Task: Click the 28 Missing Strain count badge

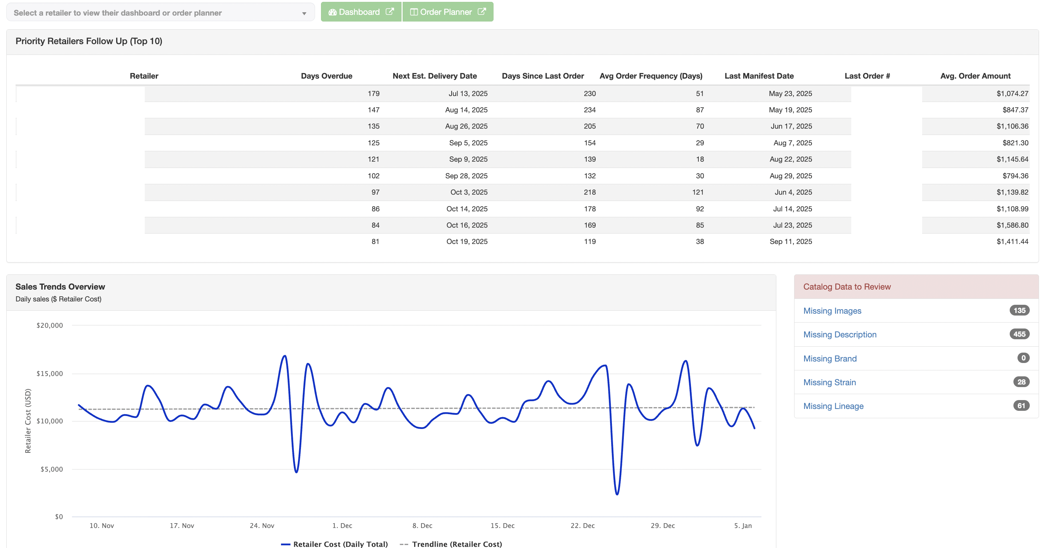Action: (1021, 382)
